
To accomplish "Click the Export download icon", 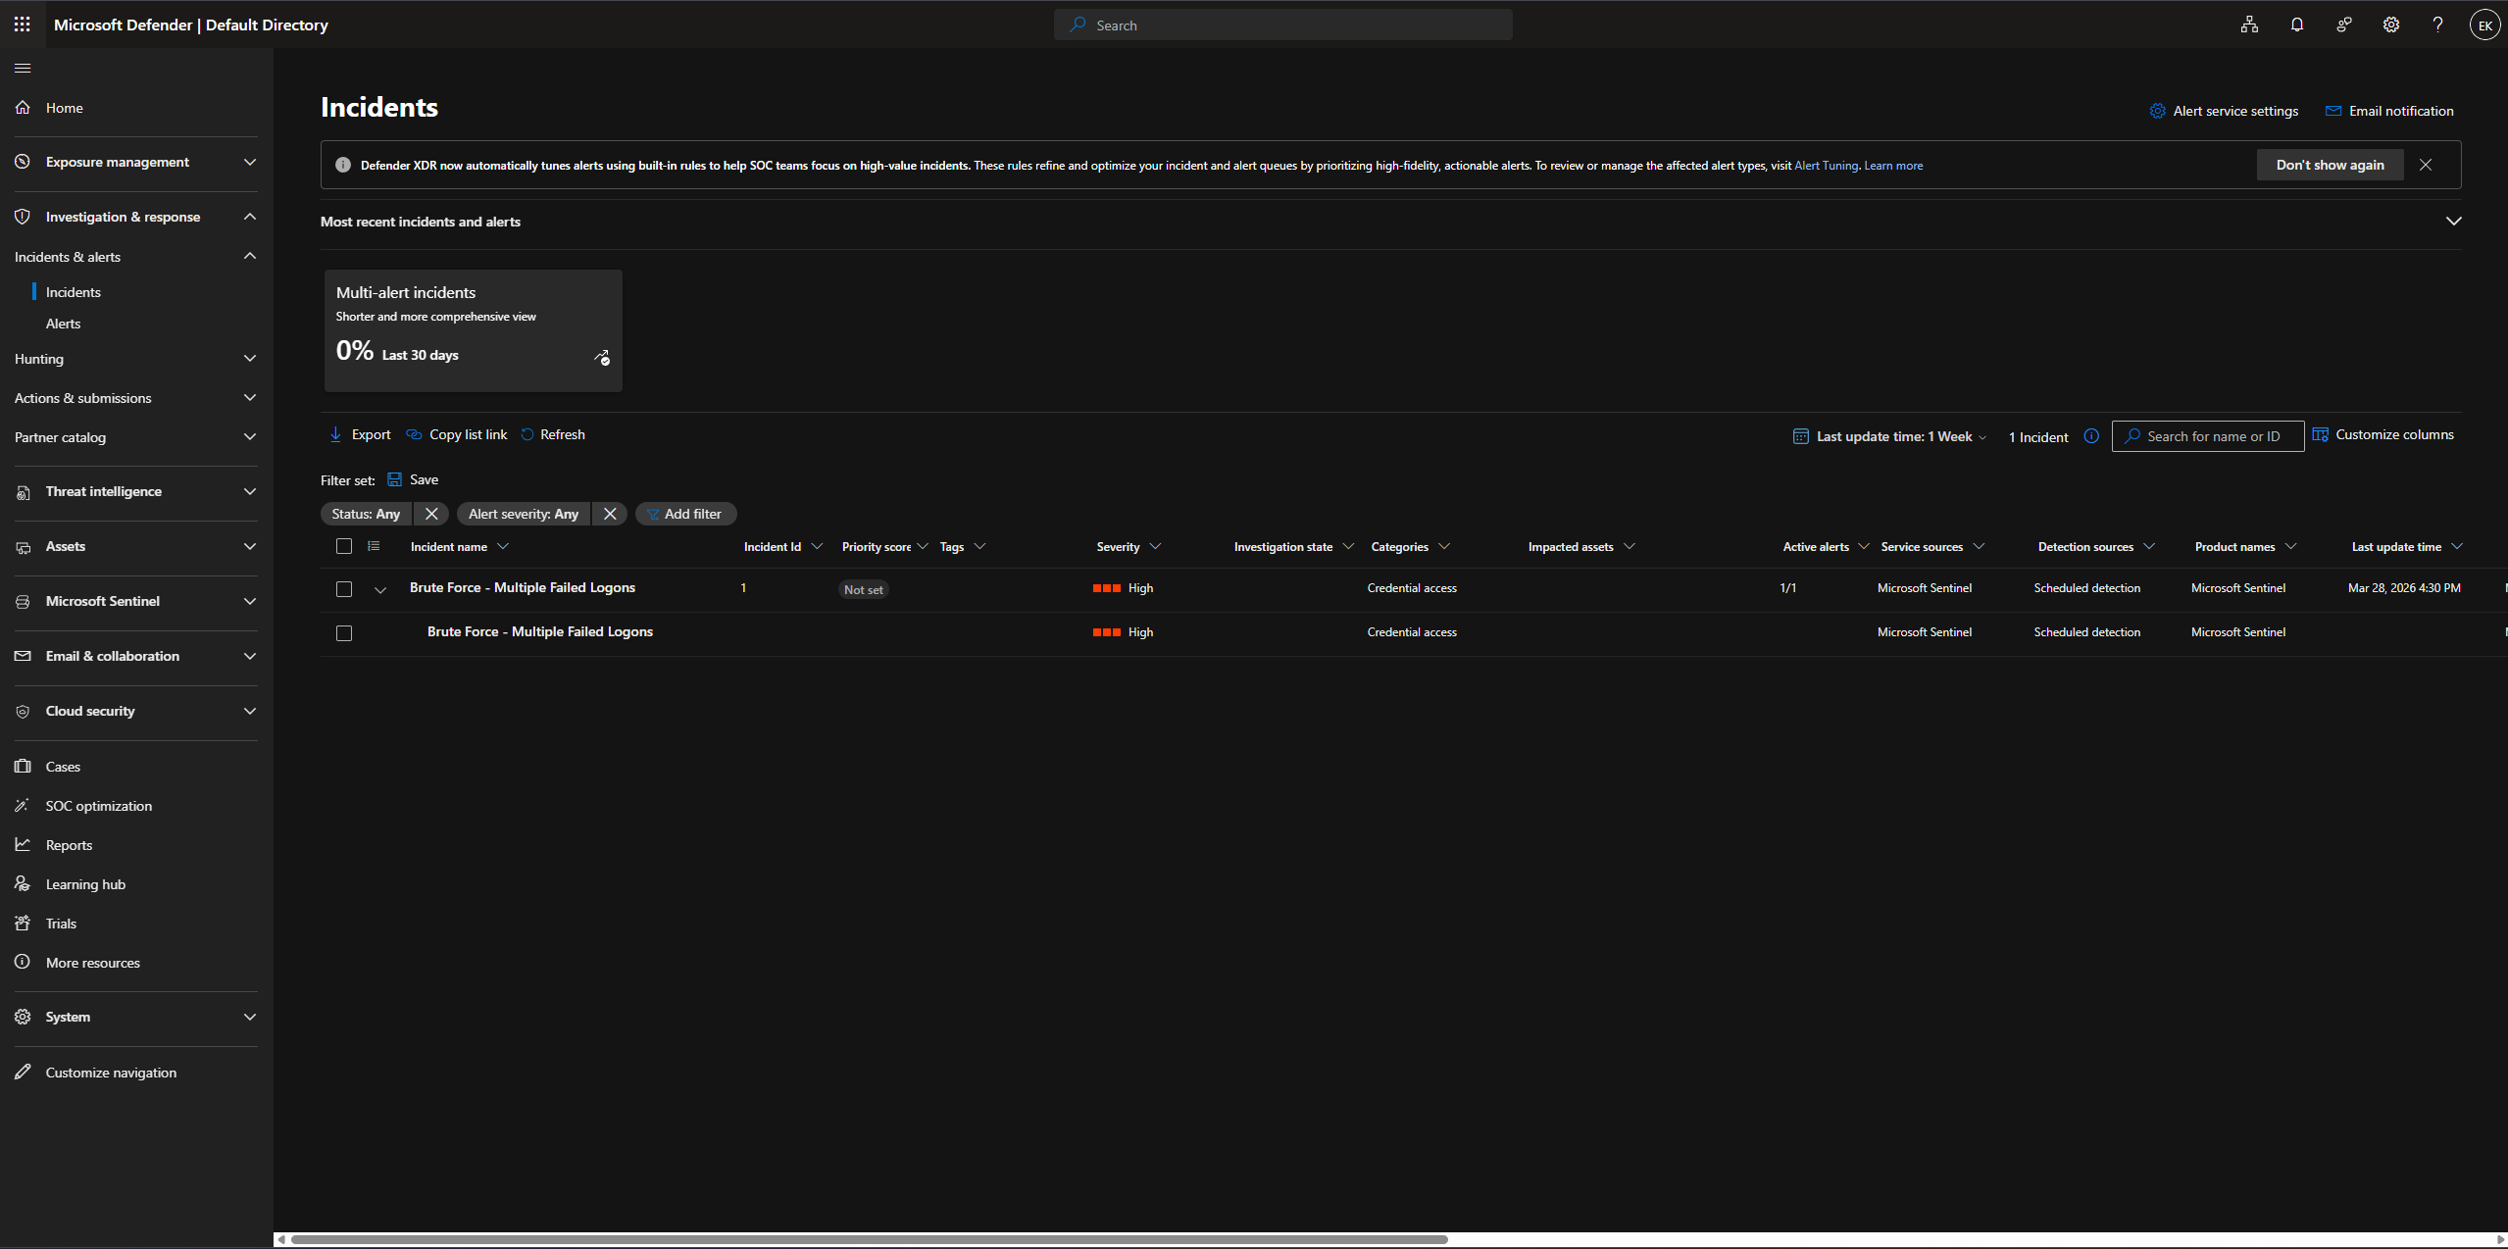I will coord(335,434).
